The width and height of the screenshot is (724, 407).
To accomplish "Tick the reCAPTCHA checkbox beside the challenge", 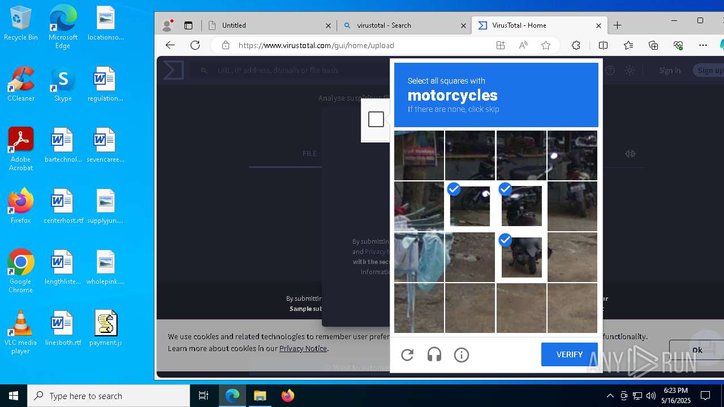I will tap(376, 119).
